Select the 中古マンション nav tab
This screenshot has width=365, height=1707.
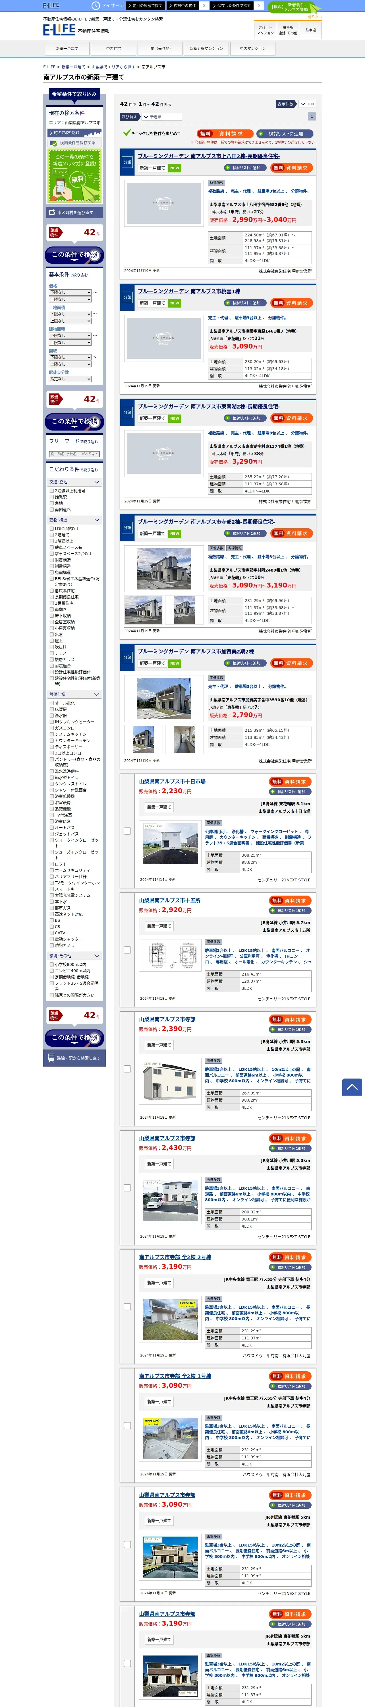252,48
